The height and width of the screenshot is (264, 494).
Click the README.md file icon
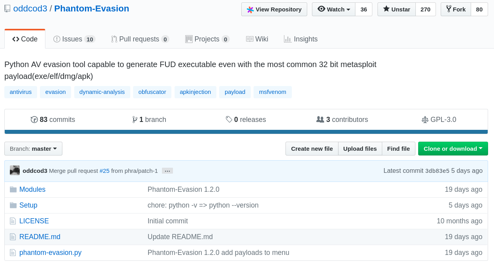tap(13, 237)
